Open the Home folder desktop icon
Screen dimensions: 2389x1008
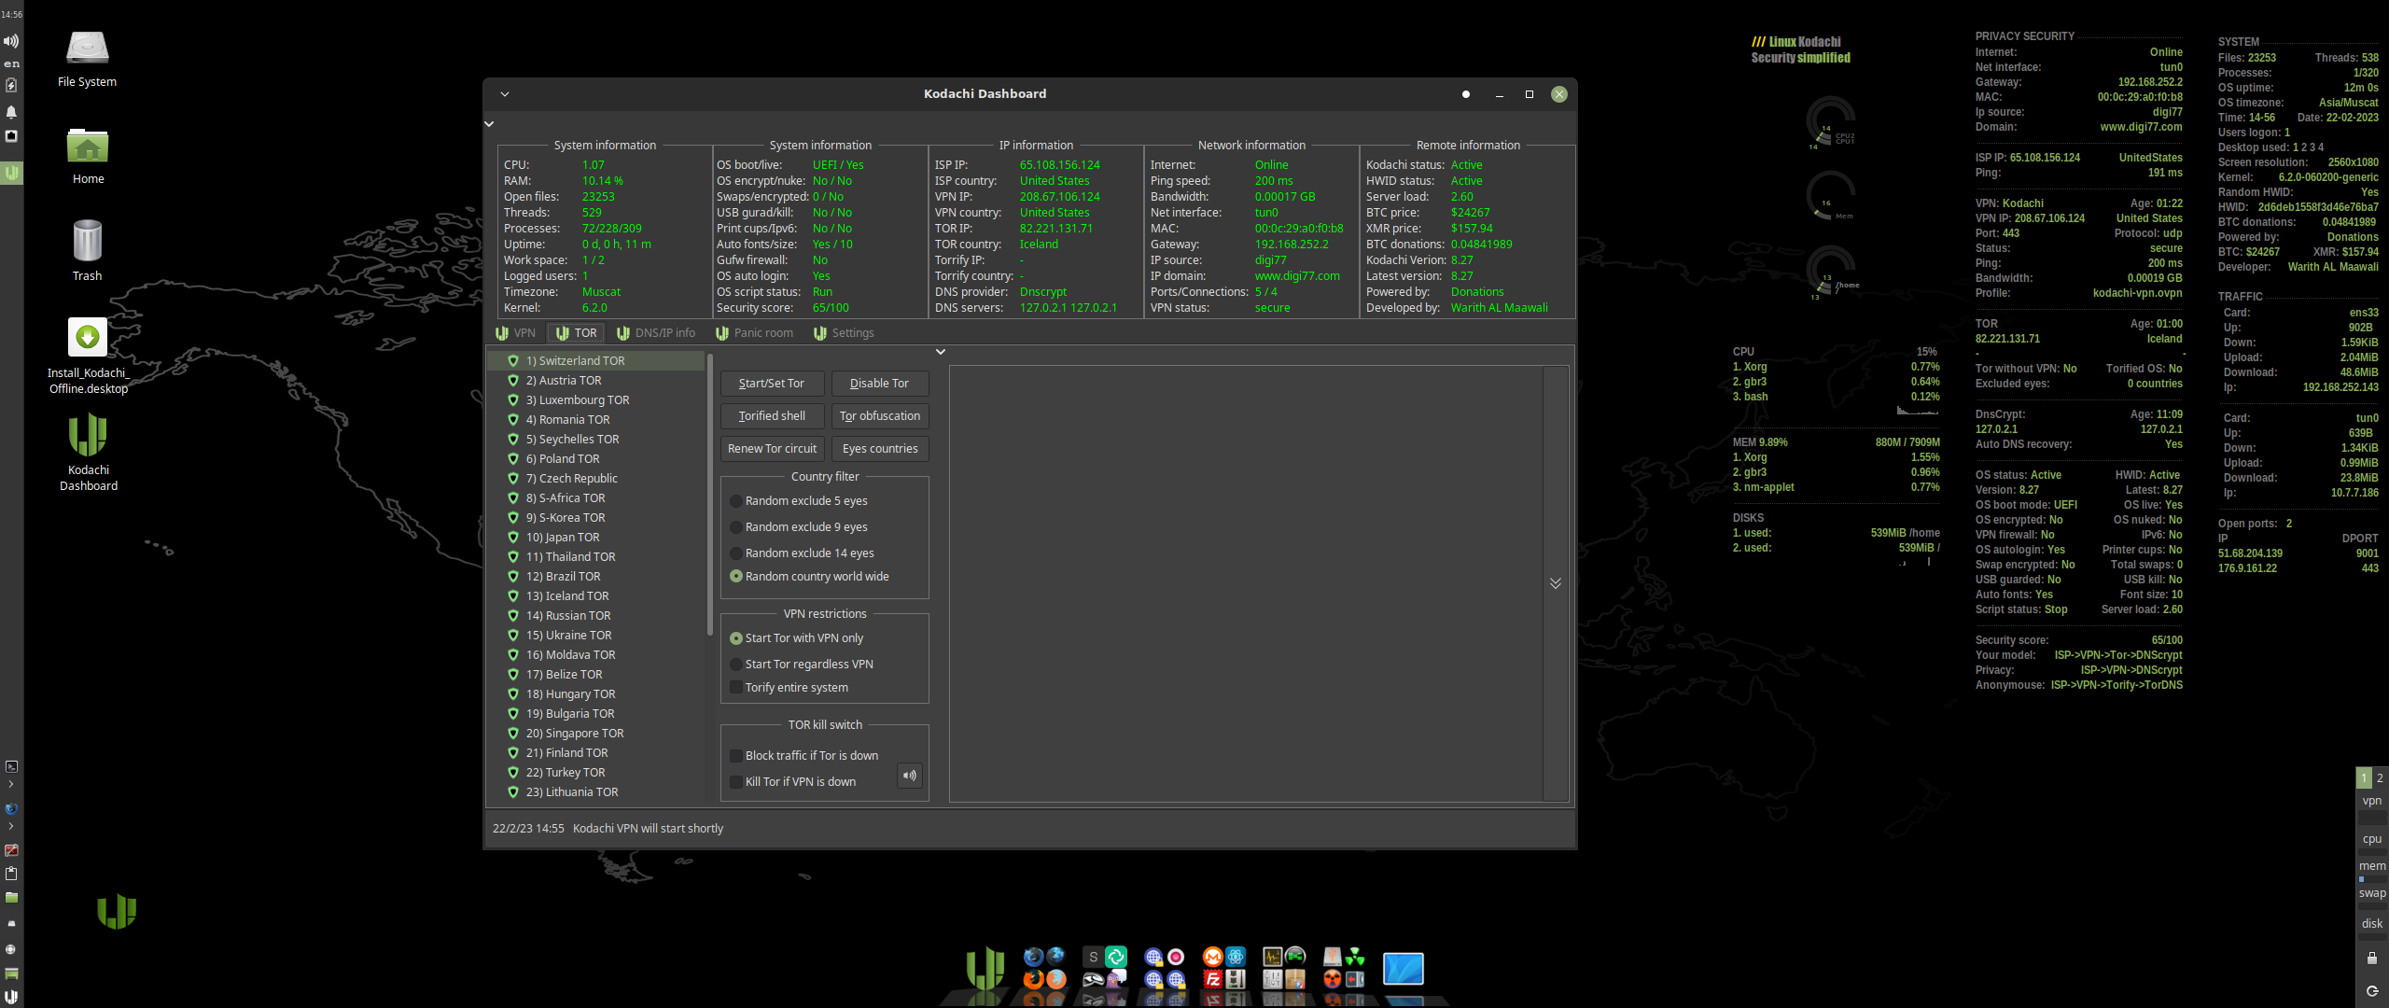pos(88,156)
